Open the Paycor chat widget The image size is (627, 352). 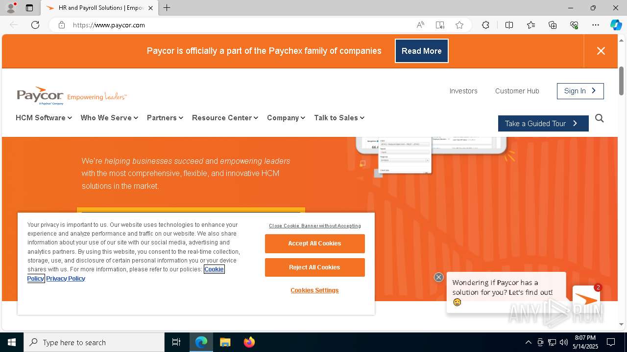pyautogui.click(x=586, y=299)
